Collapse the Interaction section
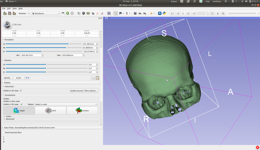The width and height of the screenshot is (260, 150). [3, 87]
